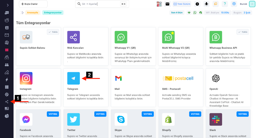Viewport: 258px width, 138px height.
Task: Open the Supsis Sohbet Balonu integration icon
Action: pyautogui.click(x=26, y=37)
